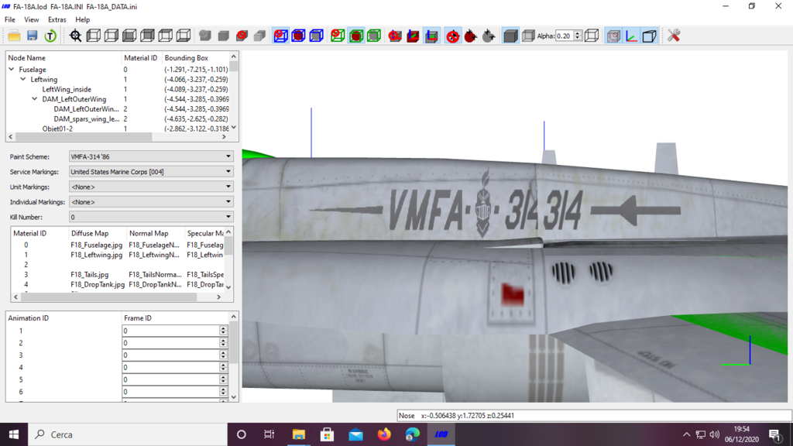Open the Individual Markings dropdown

click(151, 202)
